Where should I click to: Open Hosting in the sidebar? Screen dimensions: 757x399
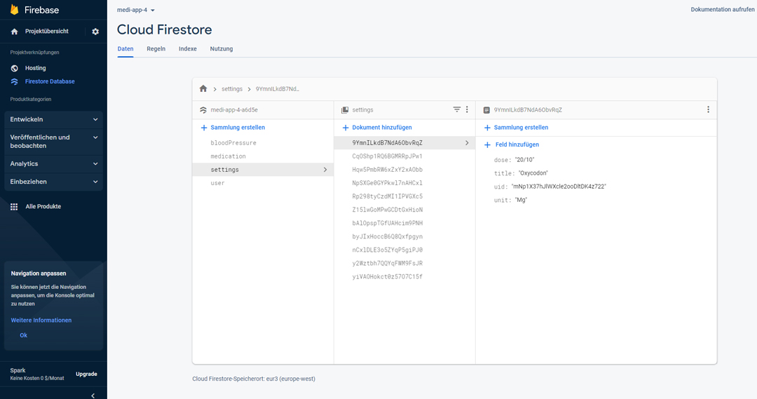(35, 68)
